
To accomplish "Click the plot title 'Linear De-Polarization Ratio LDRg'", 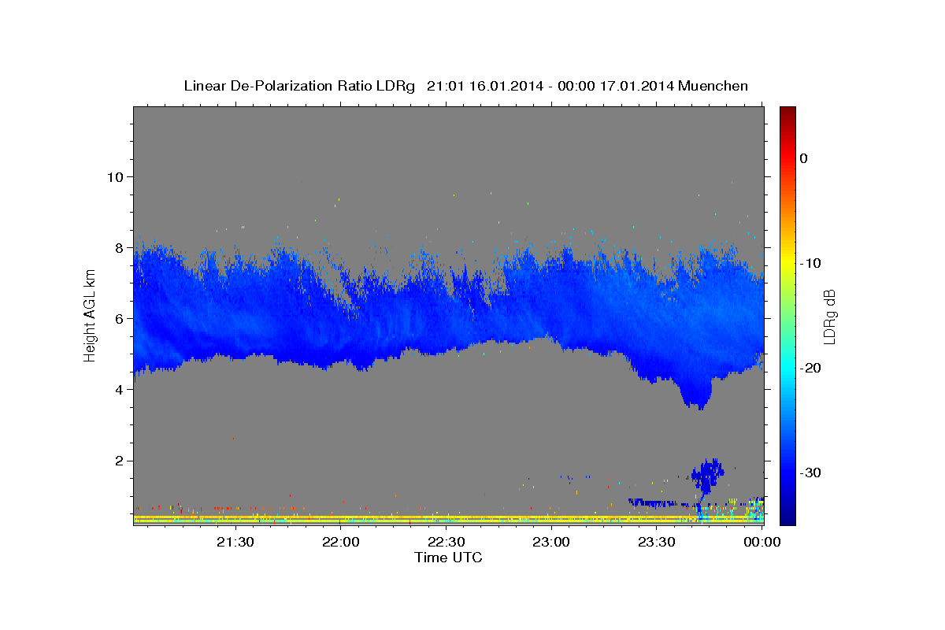I will [x=298, y=86].
